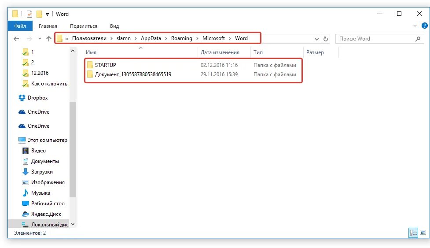Expand the ribbon with the chevron
This screenshot has height=248, width=430.
pos(415,26)
